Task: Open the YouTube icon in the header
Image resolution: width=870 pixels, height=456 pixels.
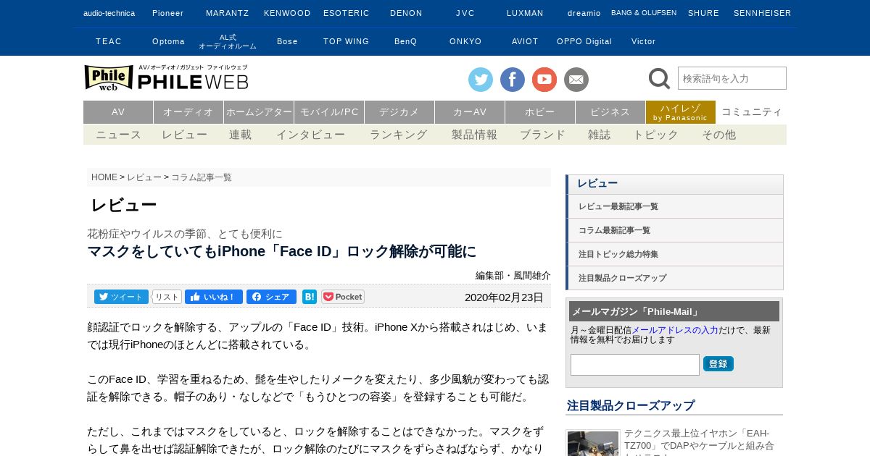Action: coord(544,80)
